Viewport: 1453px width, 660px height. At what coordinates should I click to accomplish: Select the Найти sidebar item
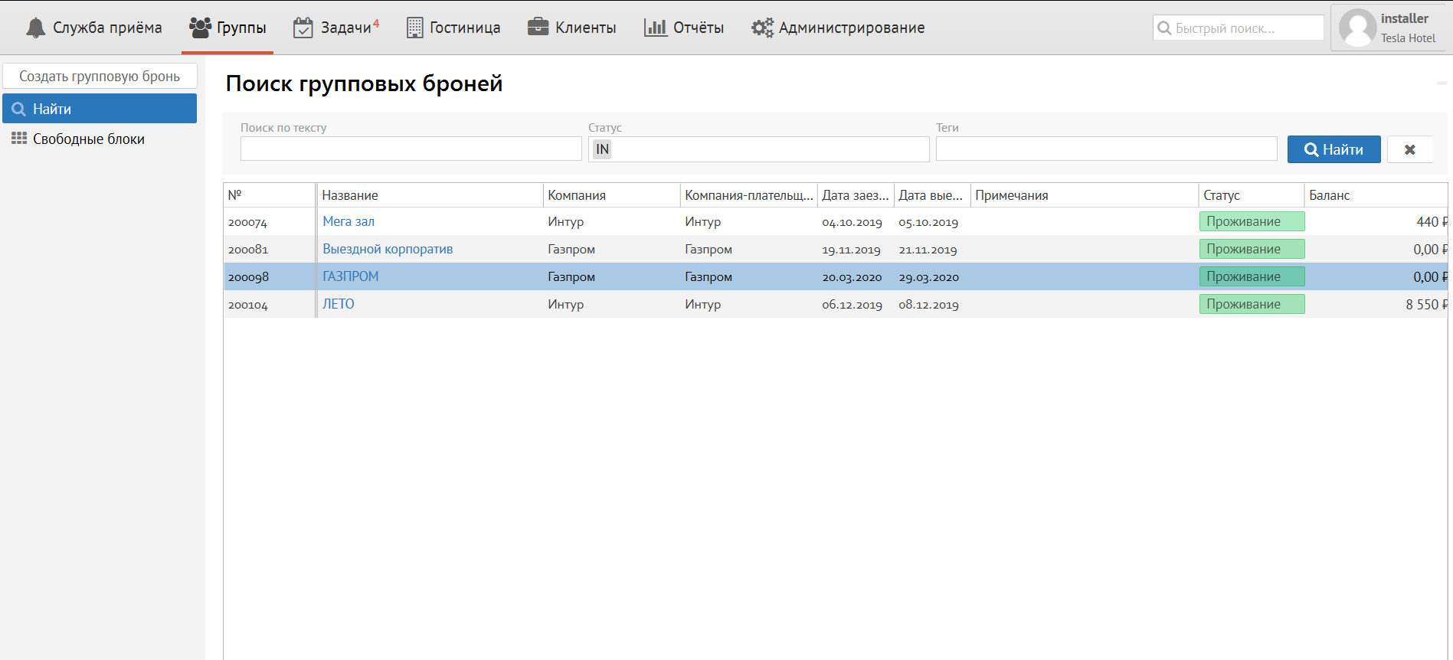[100, 109]
